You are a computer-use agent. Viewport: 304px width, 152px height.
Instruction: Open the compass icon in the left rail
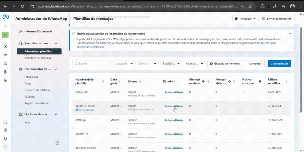(5, 46)
